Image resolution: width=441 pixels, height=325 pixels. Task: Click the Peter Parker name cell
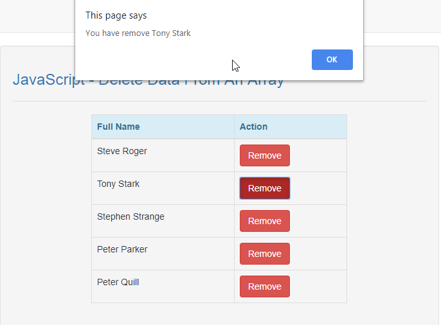(x=122, y=250)
